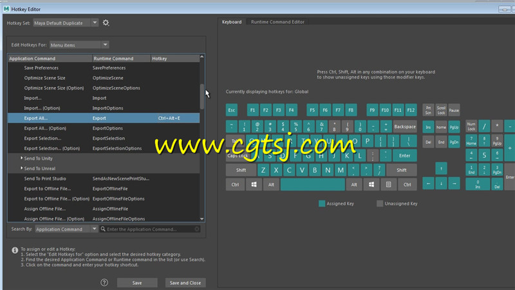
Task: Click the Ins navigation key
Action: (x=428, y=127)
